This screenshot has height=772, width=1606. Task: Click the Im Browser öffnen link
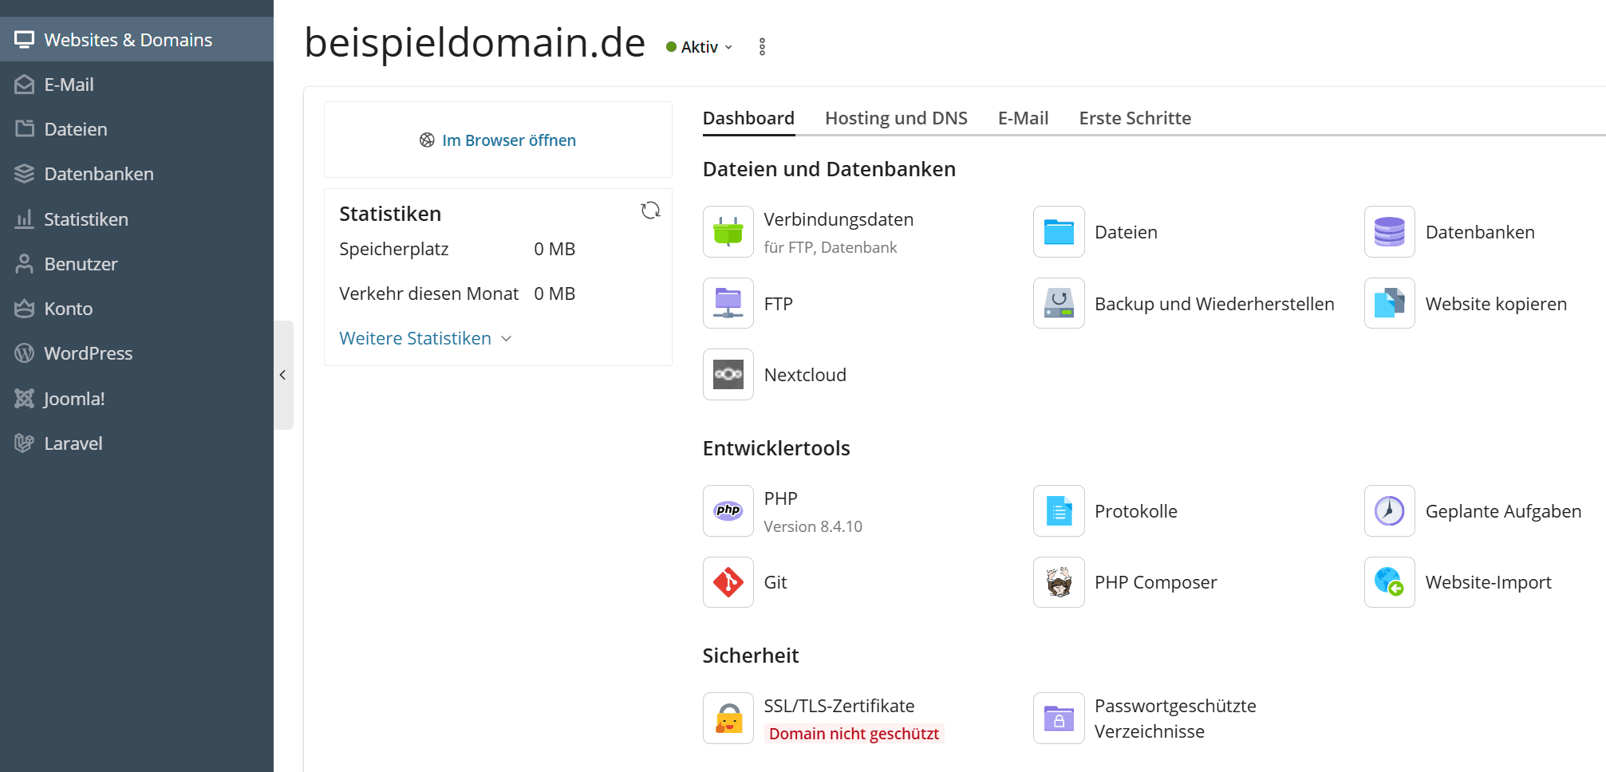498,140
